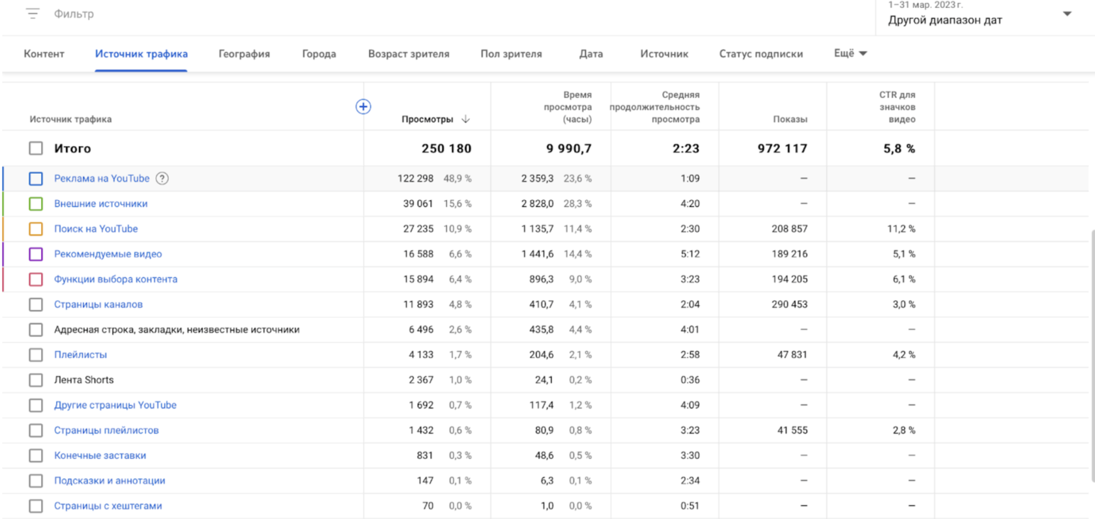Screen dimensions: 1095x519
Task: Click into the Фильтр field
Action: tap(74, 14)
